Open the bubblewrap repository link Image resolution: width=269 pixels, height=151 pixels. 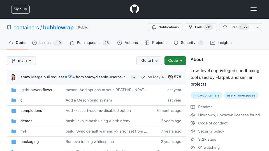click(x=58, y=28)
